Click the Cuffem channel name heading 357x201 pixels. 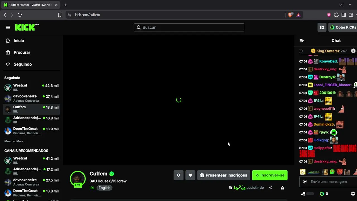click(98, 174)
